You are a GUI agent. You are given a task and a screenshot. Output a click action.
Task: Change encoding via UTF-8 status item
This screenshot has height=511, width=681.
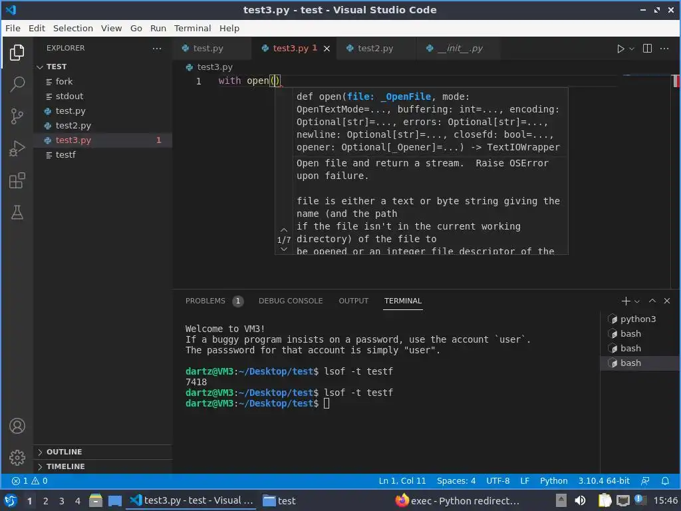click(497, 481)
